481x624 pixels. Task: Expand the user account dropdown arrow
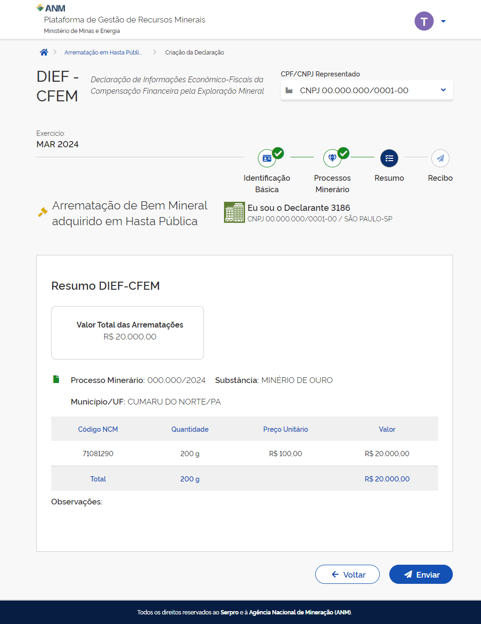443,21
